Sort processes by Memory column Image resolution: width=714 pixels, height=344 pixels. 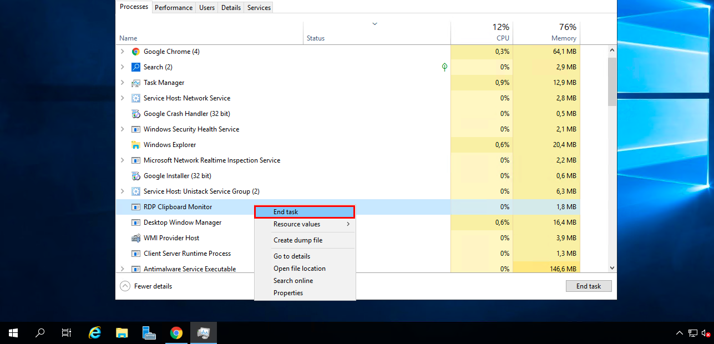point(546,33)
